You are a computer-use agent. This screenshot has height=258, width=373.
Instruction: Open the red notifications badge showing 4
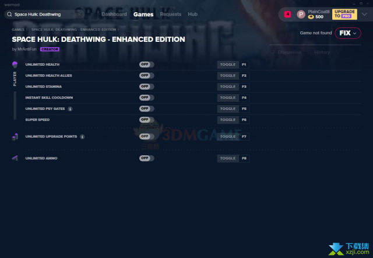(287, 15)
